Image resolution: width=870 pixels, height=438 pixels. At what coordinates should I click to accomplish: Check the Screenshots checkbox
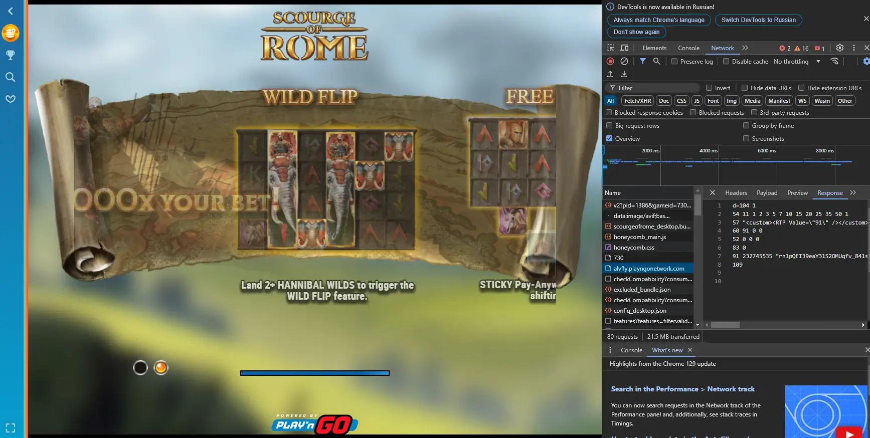[746, 139]
